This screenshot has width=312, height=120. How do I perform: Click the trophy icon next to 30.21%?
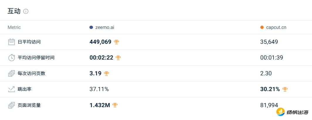285,89
